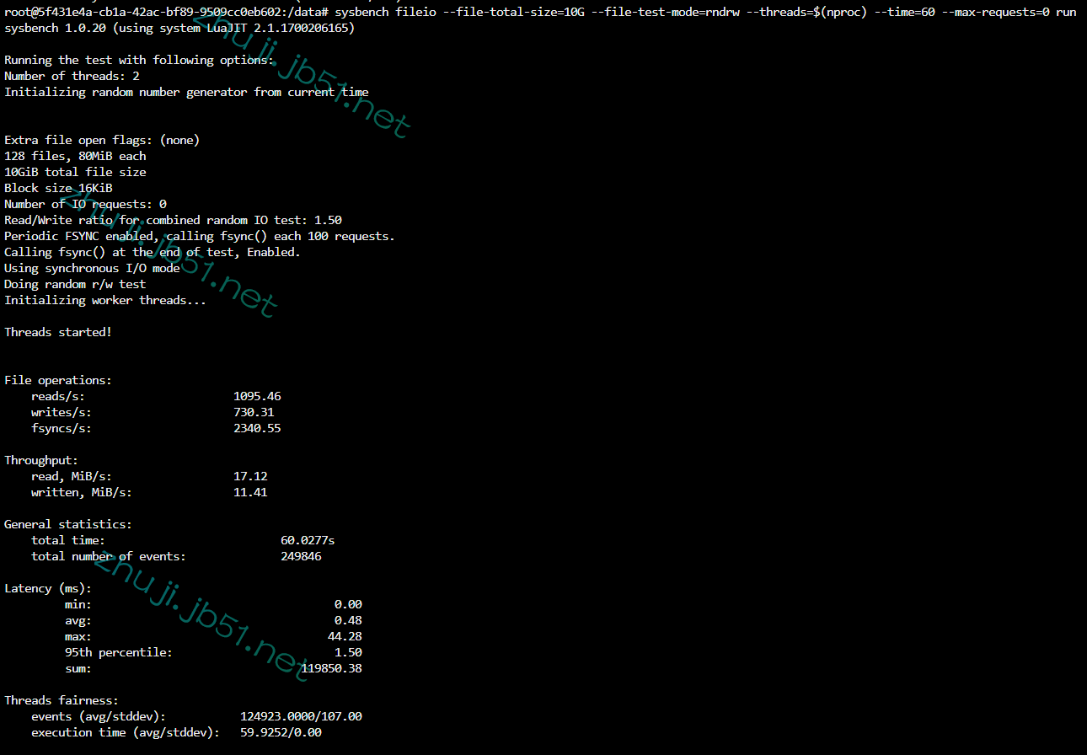The width and height of the screenshot is (1087, 755).
Task: Click execution time value 59.9252/0.00
Action: click(x=281, y=732)
